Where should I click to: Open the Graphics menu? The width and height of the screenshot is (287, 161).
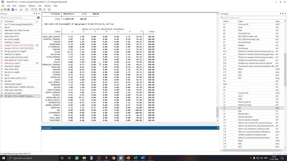pyautogui.click(x=22, y=6)
